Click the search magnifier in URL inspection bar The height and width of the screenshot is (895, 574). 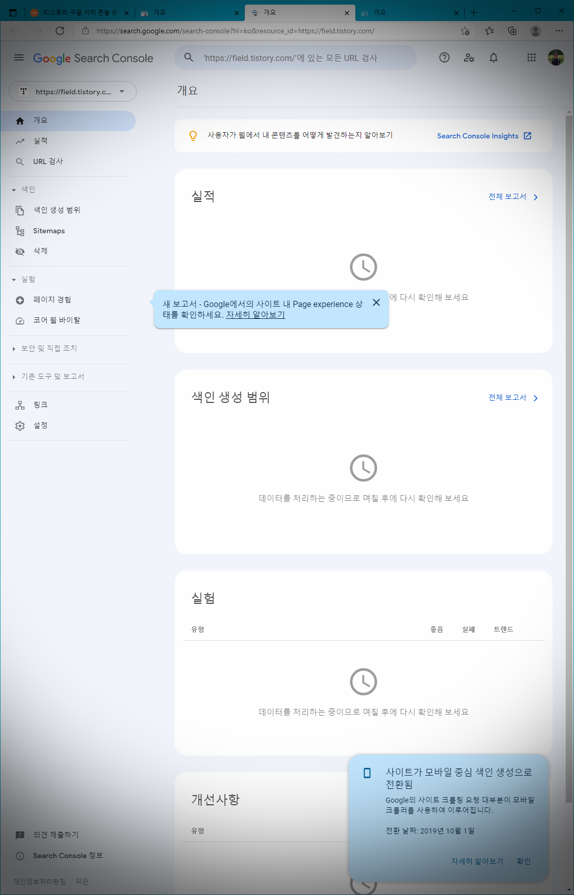189,57
